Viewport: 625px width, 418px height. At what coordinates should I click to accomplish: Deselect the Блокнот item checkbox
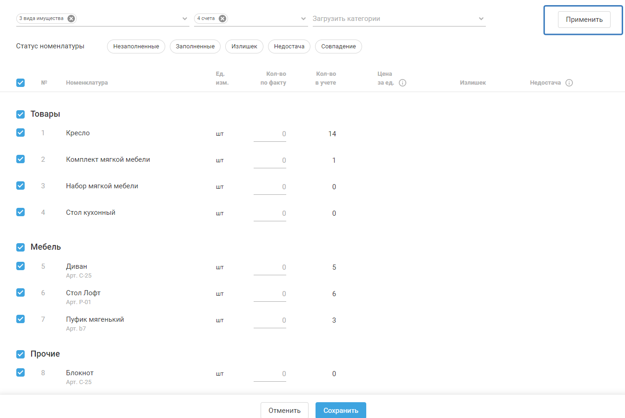tap(20, 372)
